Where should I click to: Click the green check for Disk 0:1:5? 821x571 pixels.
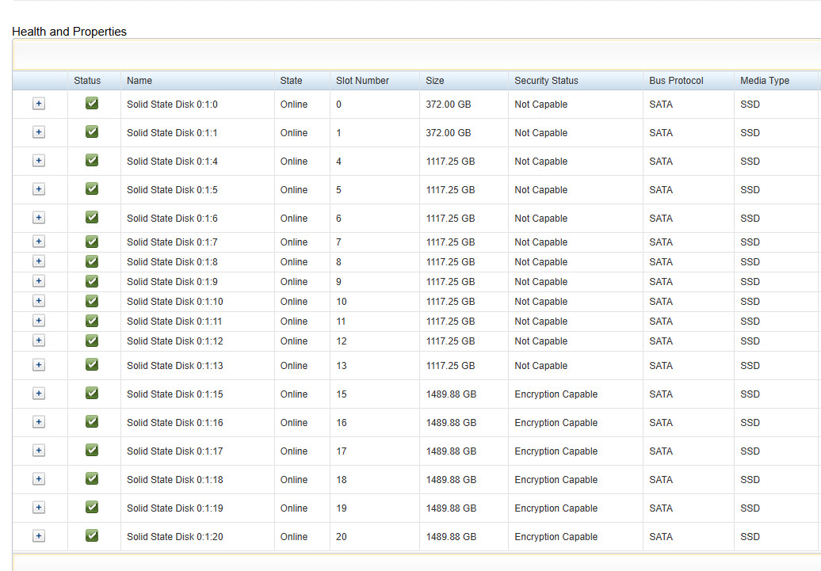(92, 188)
